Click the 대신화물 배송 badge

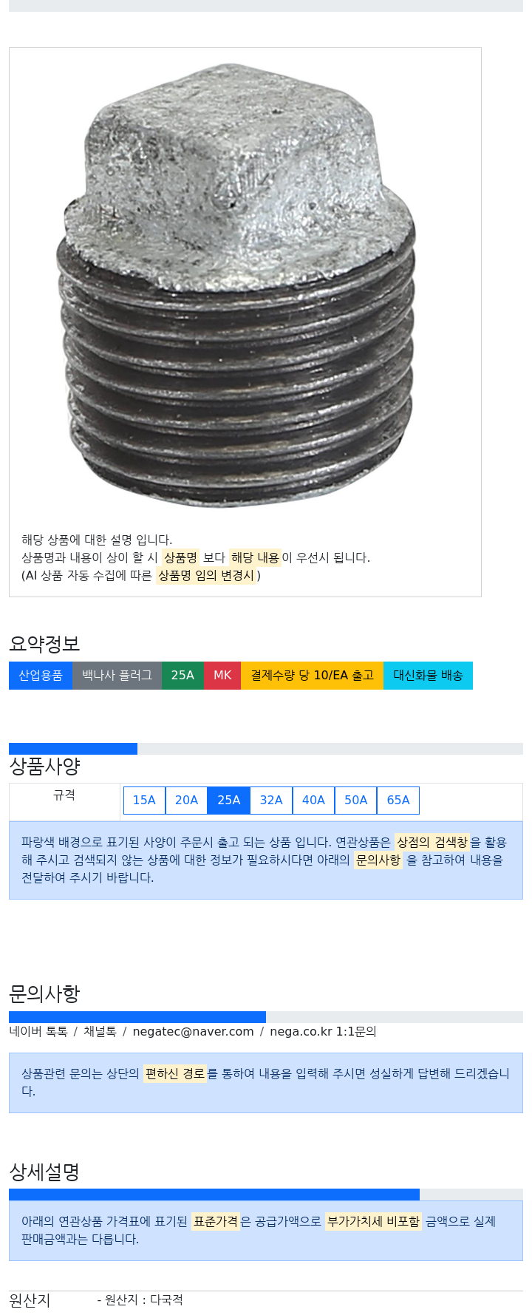pyautogui.click(x=429, y=676)
